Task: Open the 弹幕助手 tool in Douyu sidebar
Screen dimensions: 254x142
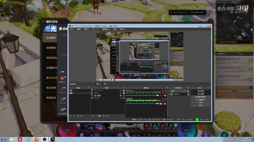Action: (62, 80)
